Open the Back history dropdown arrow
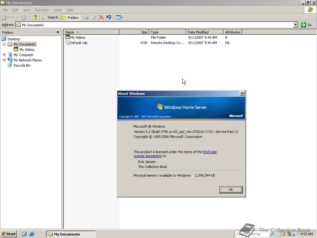Image resolution: width=317 pixels, height=238 pixels. click(18, 18)
